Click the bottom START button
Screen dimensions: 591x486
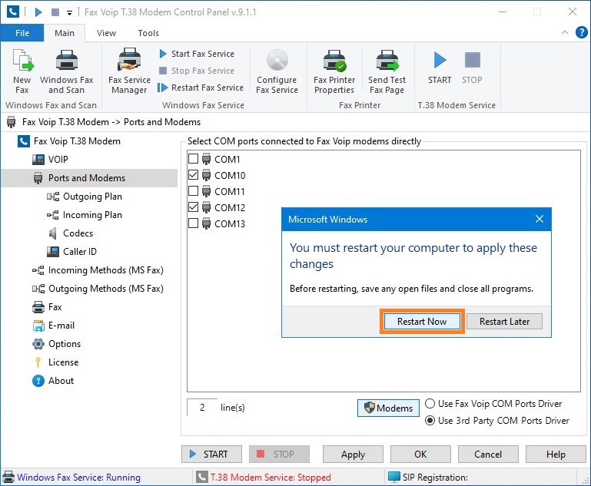click(x=211, y=455)
